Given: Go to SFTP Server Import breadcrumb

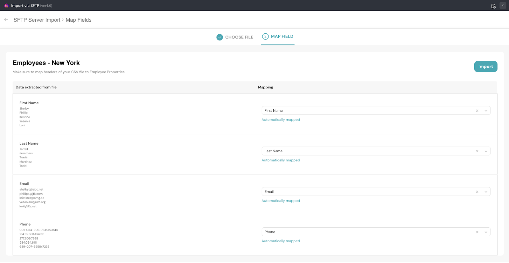Looking at the screenshot, I should 37,20.
